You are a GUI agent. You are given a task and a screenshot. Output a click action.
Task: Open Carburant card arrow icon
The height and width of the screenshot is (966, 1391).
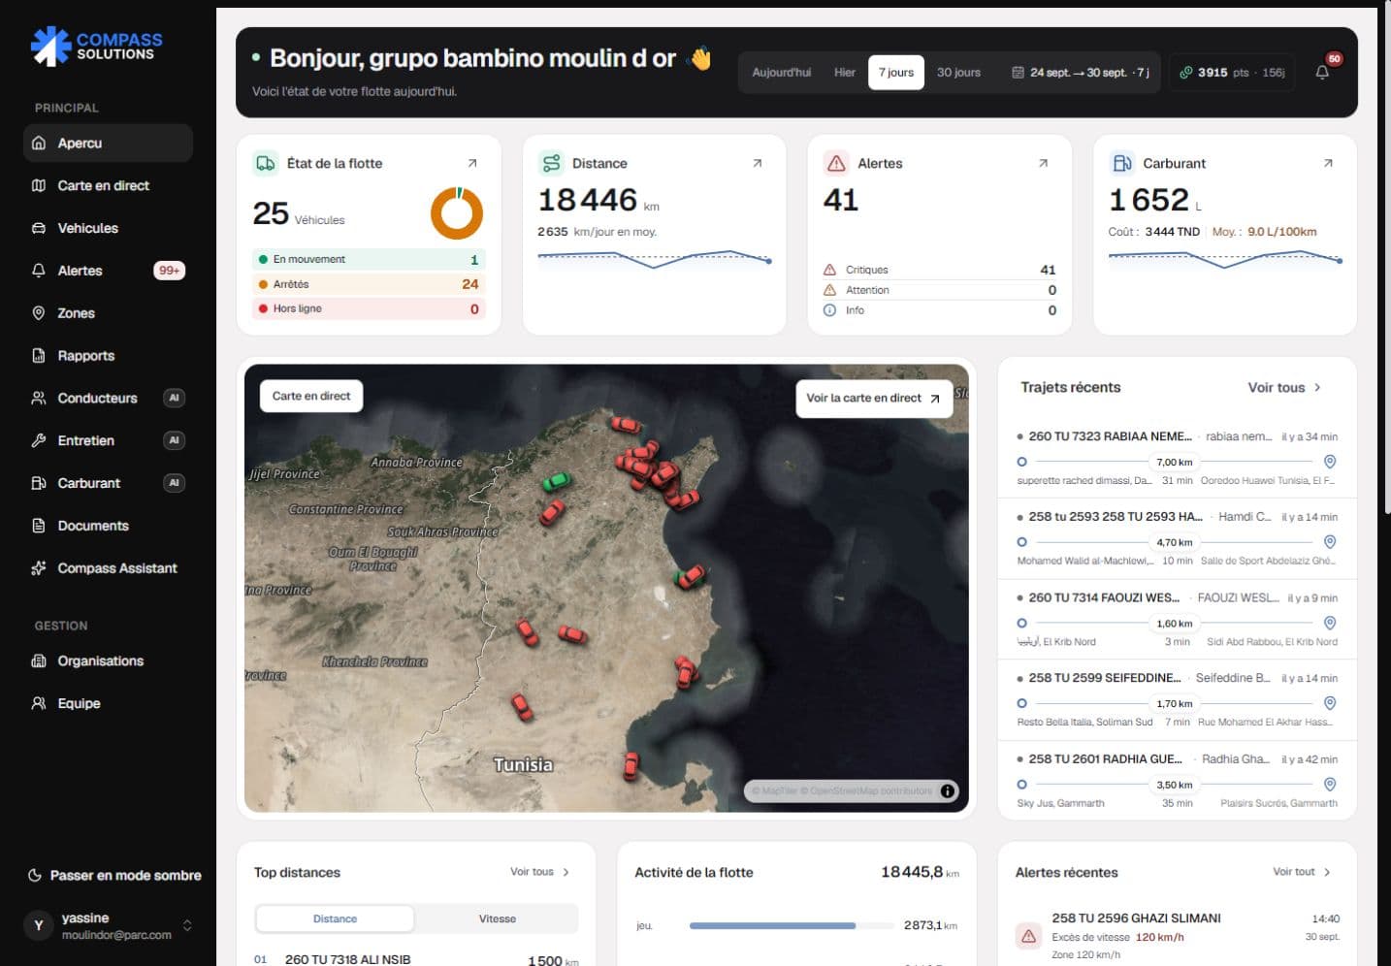coord(1328,163)
